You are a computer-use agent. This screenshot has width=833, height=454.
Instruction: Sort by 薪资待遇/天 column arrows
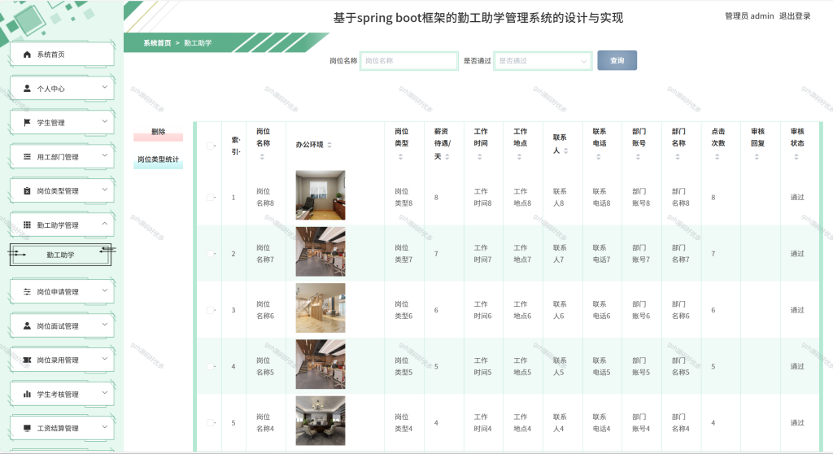[447, 157]
